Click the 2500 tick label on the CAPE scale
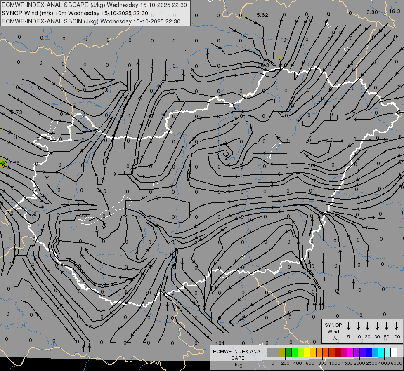This screenshot has width=404, height=371. [x=372, y=363]
